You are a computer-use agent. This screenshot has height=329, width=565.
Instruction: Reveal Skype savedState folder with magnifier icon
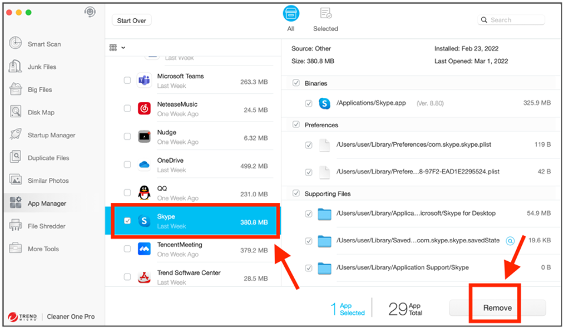510,241
